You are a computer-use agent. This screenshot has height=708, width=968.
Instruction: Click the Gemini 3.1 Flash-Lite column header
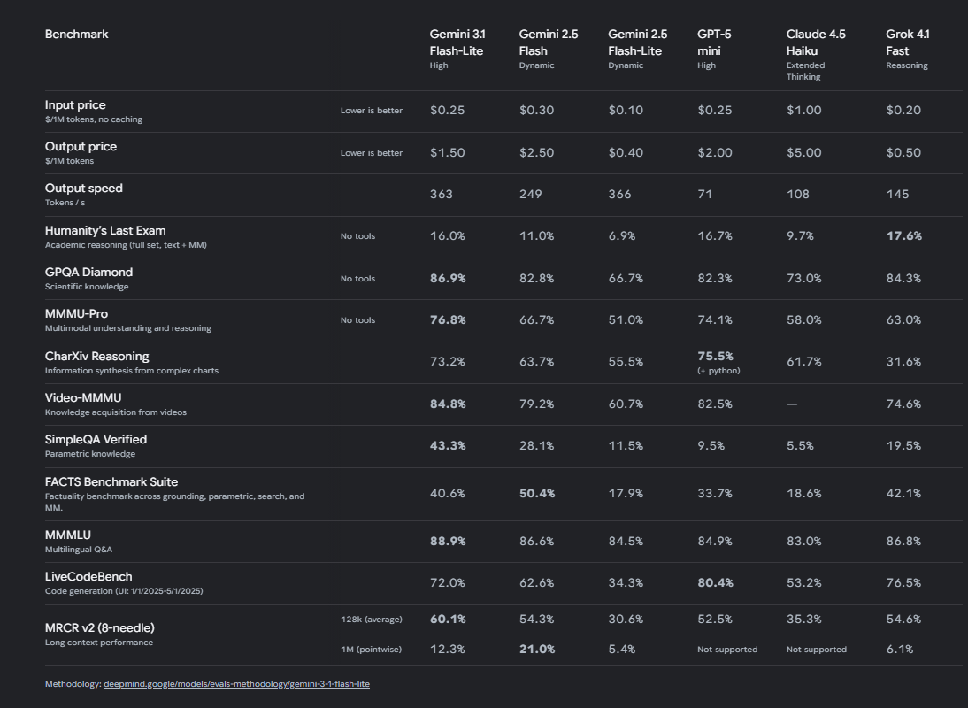click(x=457, y=42)
